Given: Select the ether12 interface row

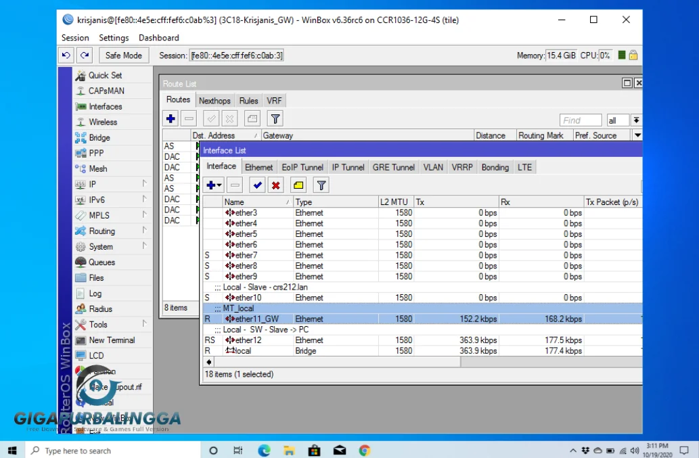Looking at the screenshot, I should click(x=423, y=340).
